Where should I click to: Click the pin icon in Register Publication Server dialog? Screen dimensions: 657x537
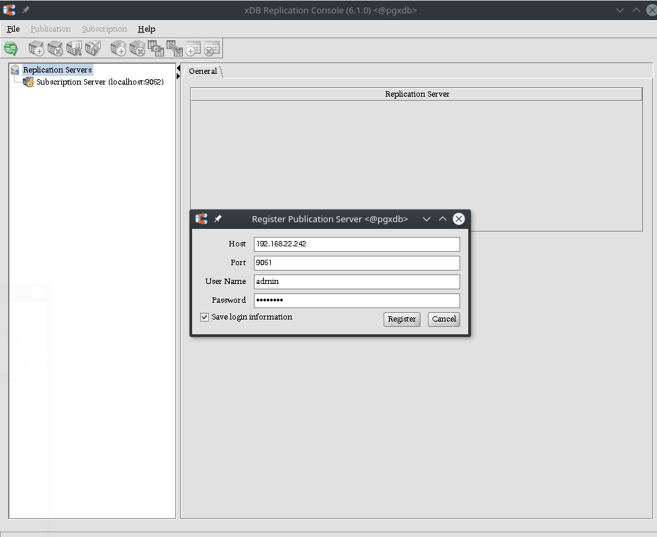pyautogui.click(x=218, y=219)
